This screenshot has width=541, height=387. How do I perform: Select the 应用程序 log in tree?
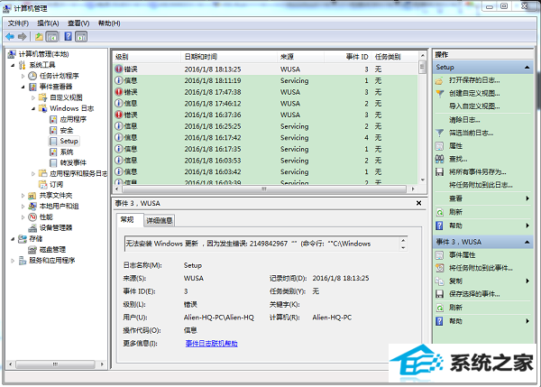(68, 119)
